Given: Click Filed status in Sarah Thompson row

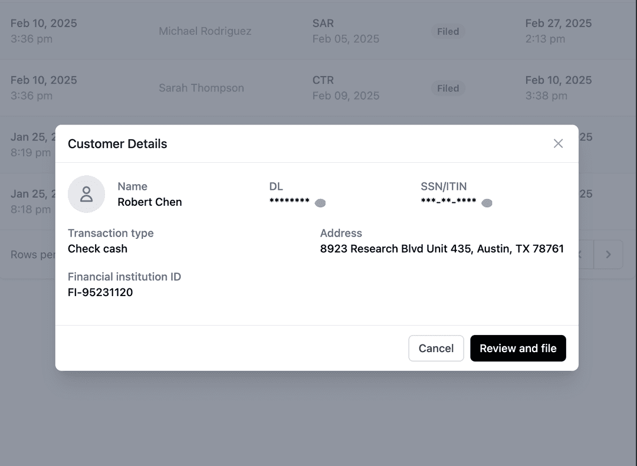Looking at the screenshot, I should (448, 88).
